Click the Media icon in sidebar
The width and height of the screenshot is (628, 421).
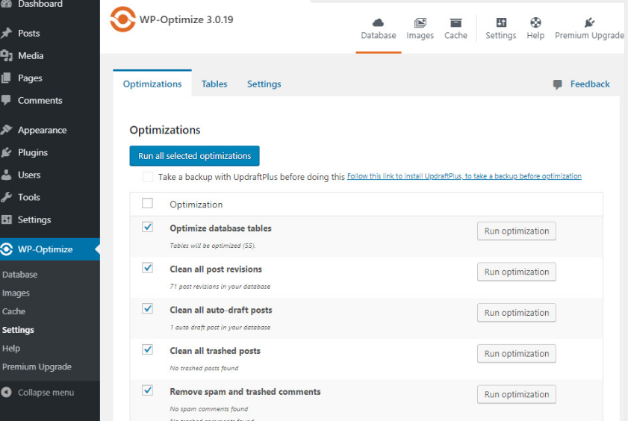6,55
